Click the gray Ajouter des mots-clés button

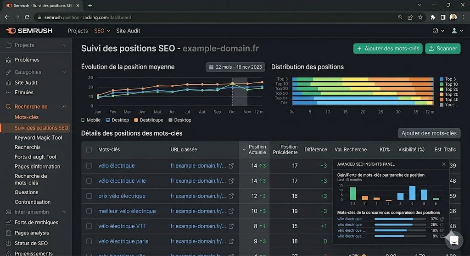(429, 133)
